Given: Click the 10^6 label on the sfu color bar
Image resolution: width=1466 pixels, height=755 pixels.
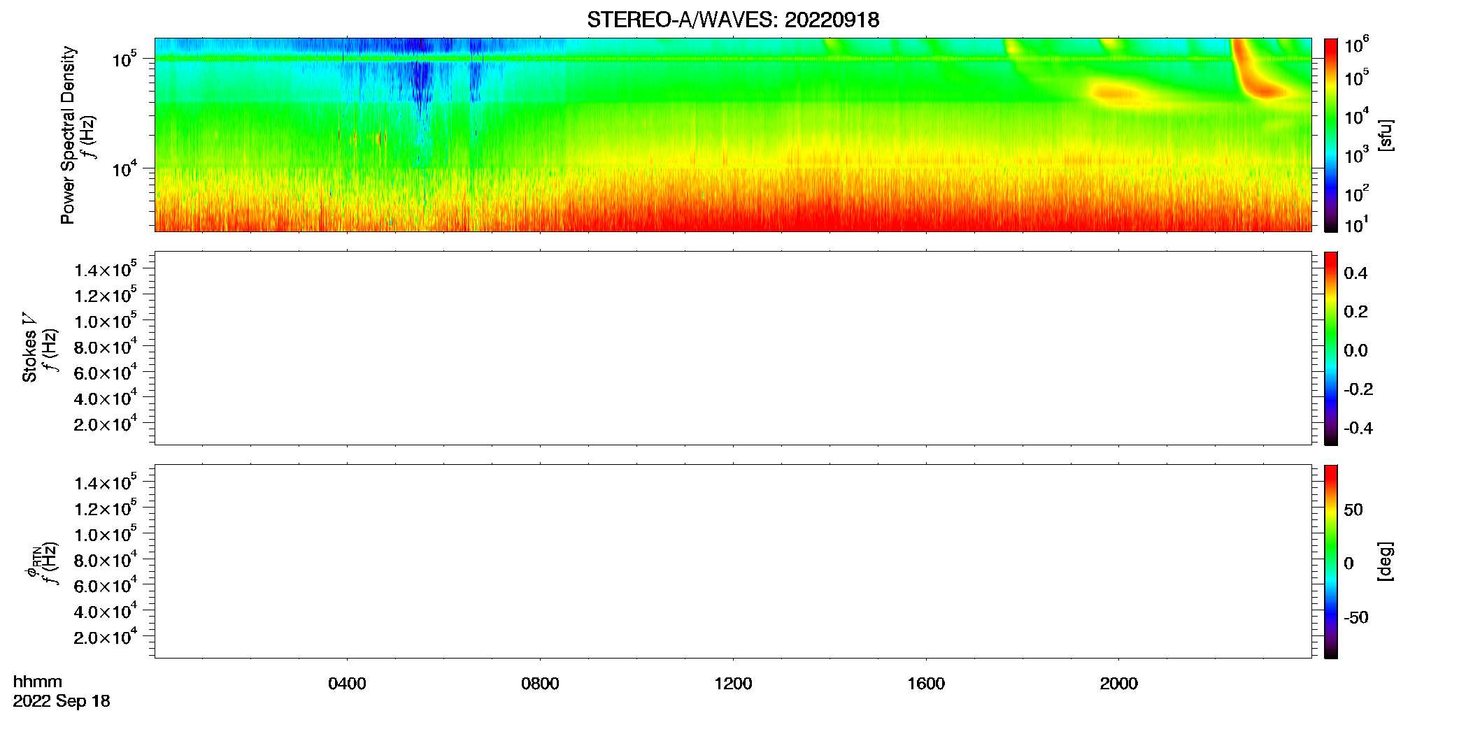Looking at the screenshot, I should coord(1357,45).
